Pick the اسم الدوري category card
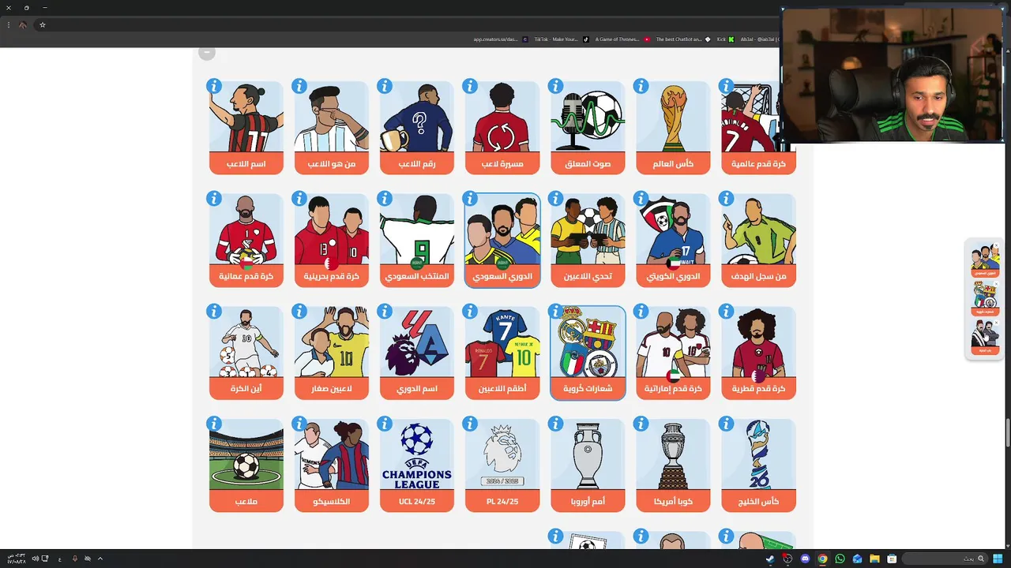 pos(417,353)
